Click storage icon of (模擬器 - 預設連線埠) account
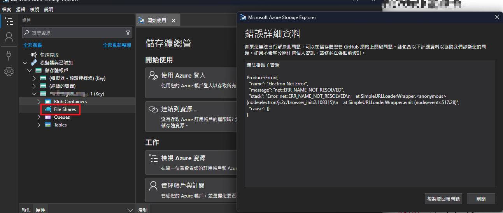This screenshot has height=213, width=503. tap(43, 78)
